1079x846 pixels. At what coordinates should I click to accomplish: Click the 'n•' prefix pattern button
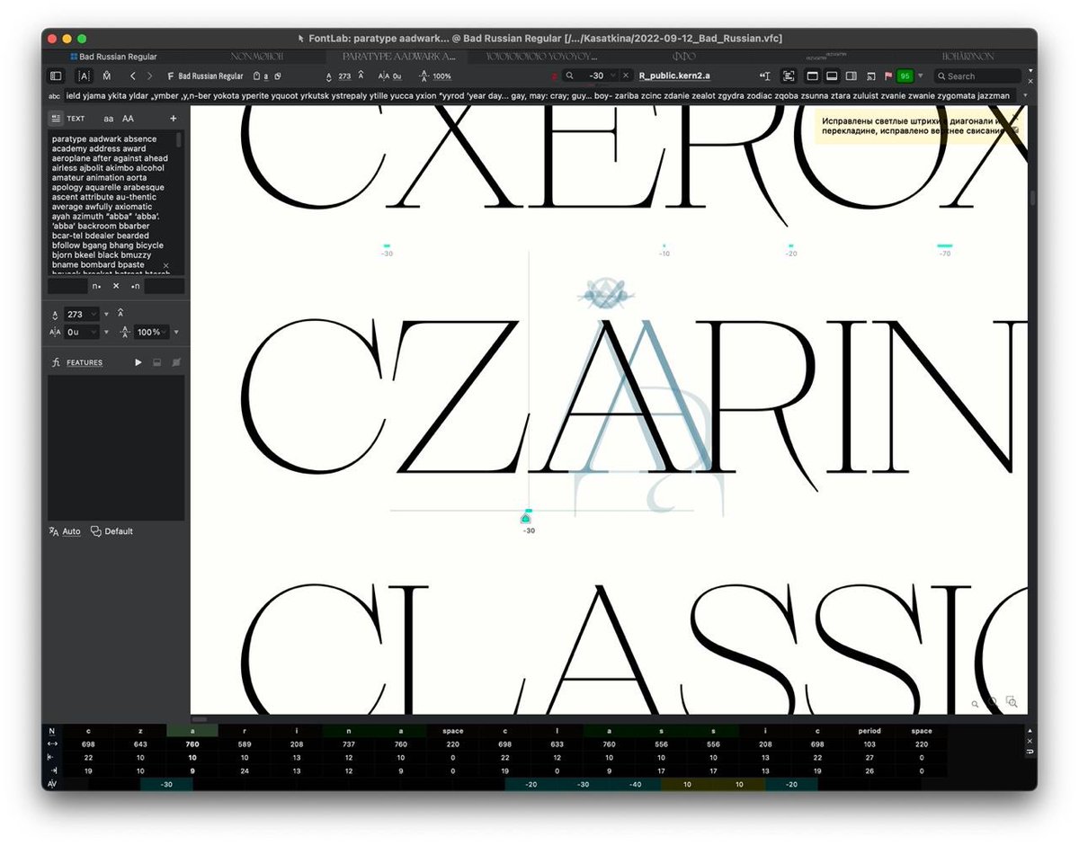96,286
